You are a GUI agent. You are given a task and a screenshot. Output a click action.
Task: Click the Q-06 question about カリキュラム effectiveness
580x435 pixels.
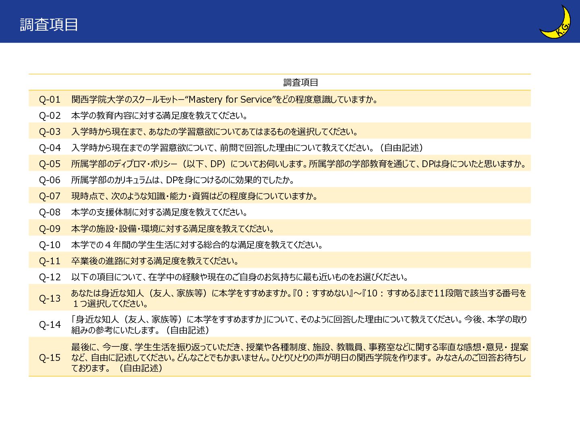click(x=183, y=180)
